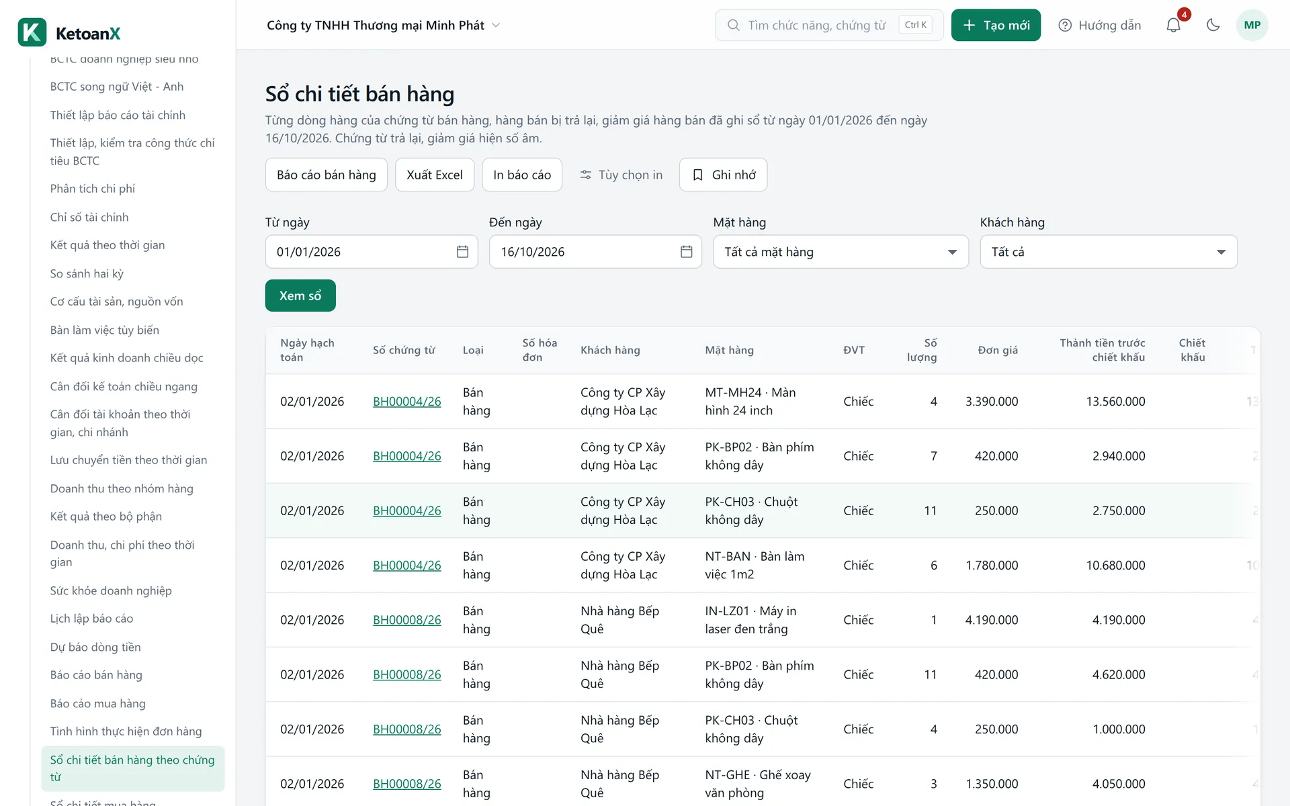Open the Khách hàng dropdown
The height and width of the screenshot is (806, 1290).
1108,252
